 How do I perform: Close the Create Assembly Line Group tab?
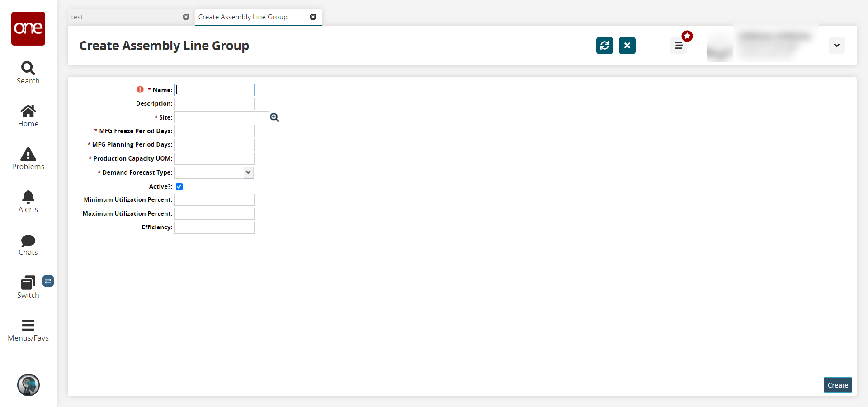click(x=313, y=17)
